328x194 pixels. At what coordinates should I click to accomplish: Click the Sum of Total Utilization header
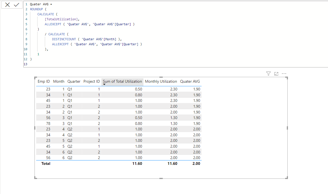point(122,82)
